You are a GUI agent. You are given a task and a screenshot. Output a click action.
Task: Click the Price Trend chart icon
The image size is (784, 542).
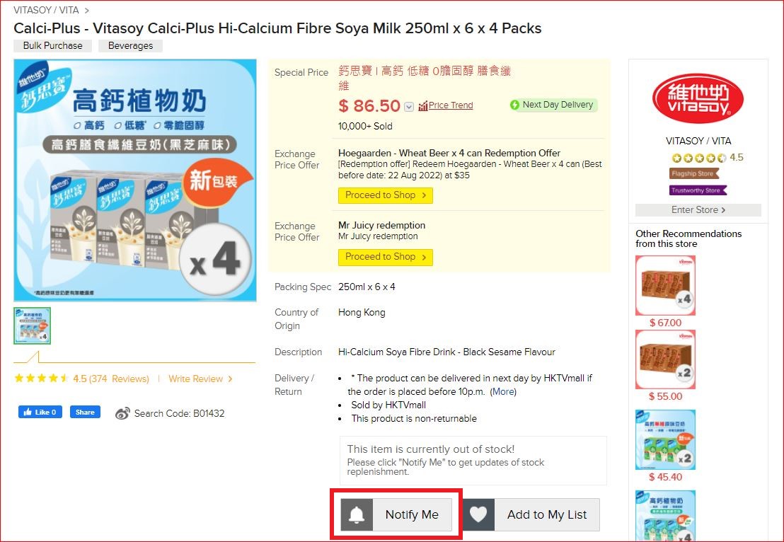click(x=423, y=105)
